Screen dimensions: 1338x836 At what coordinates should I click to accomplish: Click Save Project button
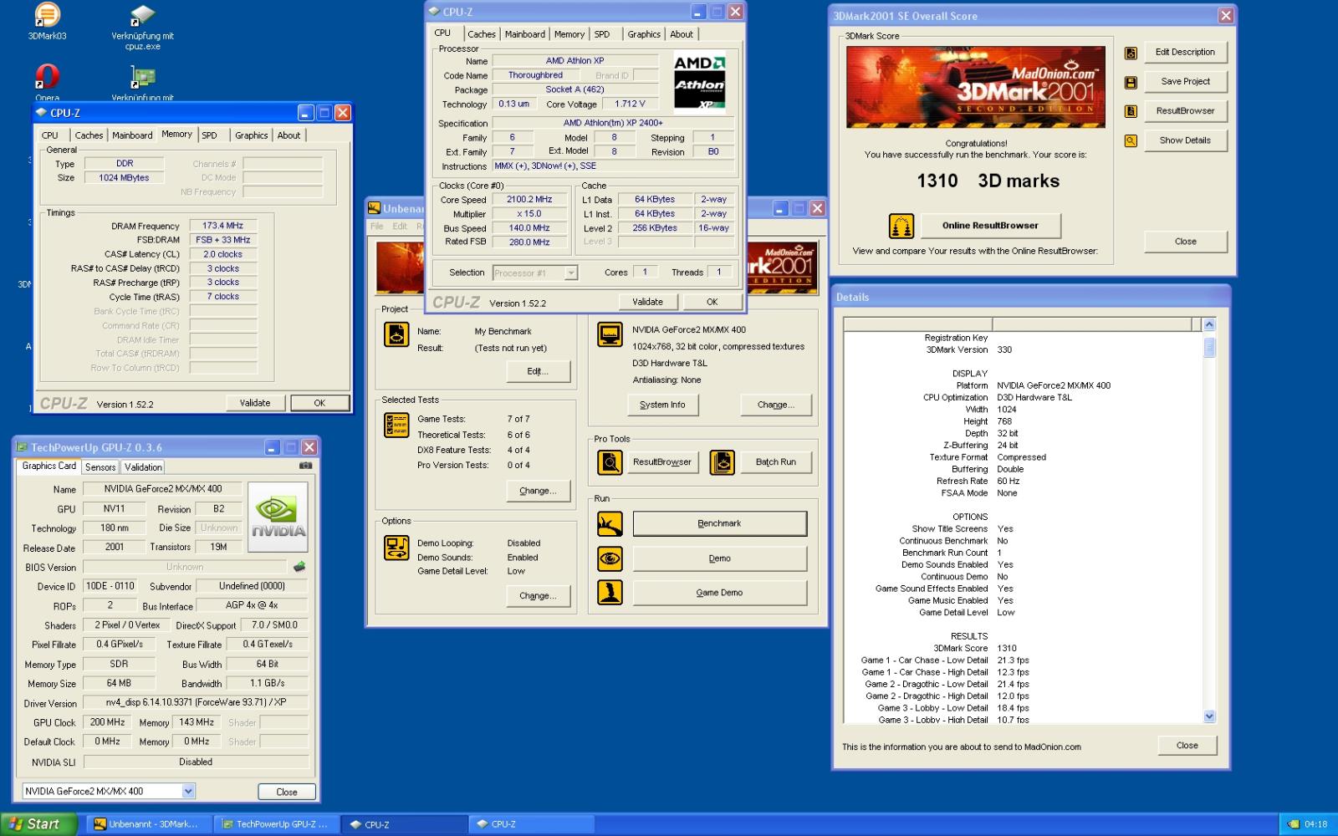point(1185,81)
